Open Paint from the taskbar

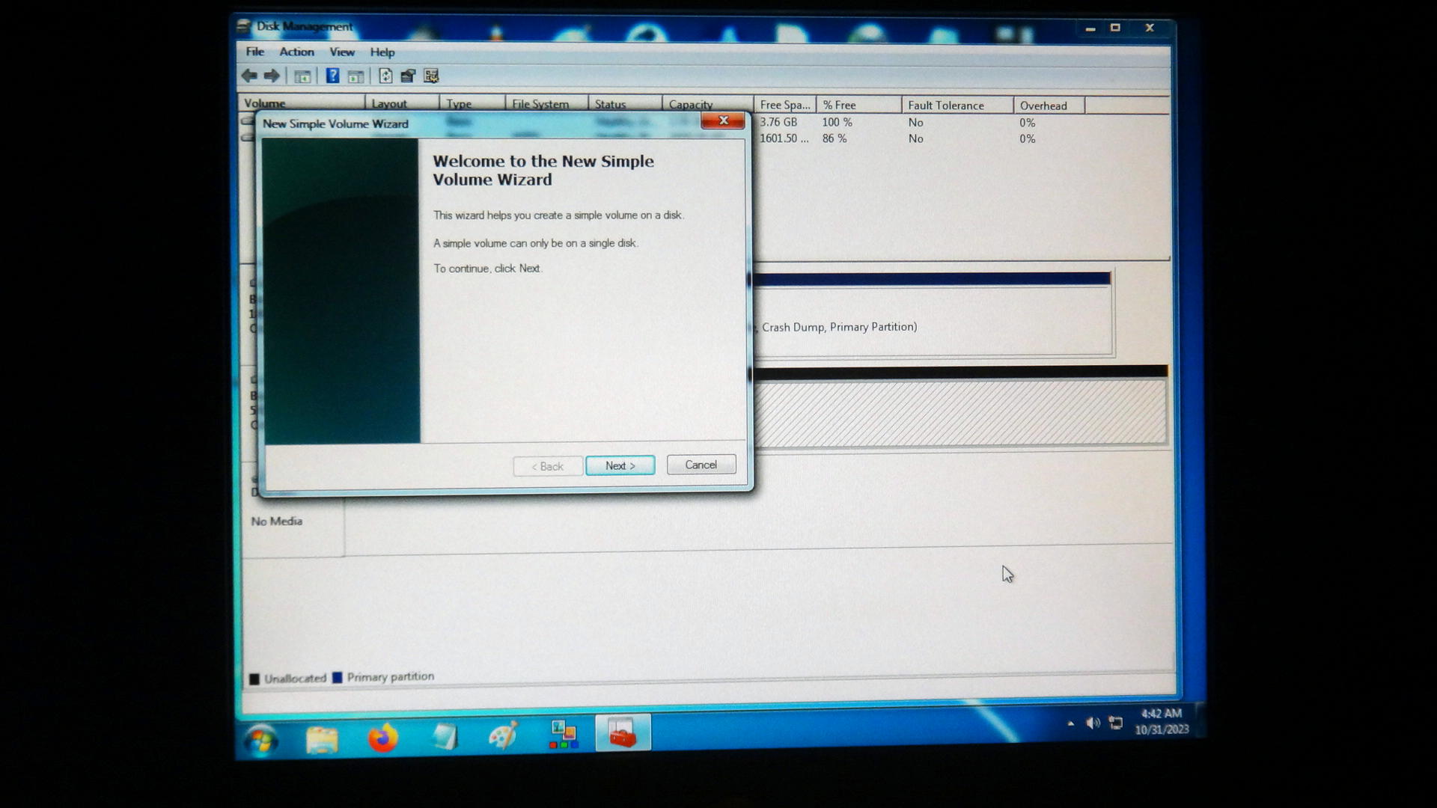(x=503, y=736)
